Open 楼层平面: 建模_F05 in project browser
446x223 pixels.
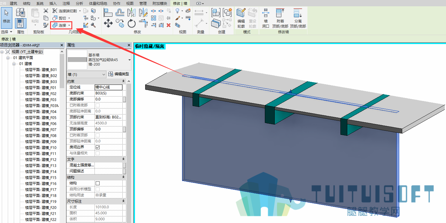(41, 117)
